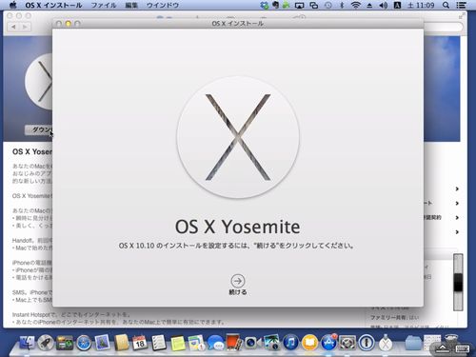Click the eject icon in the menu bar

click(x=369, y=6)
